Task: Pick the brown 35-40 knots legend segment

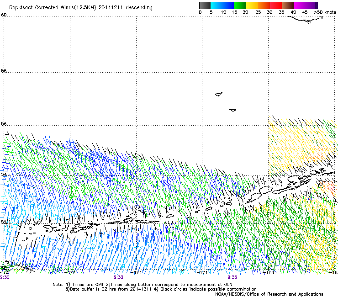Action: (288, 5)
